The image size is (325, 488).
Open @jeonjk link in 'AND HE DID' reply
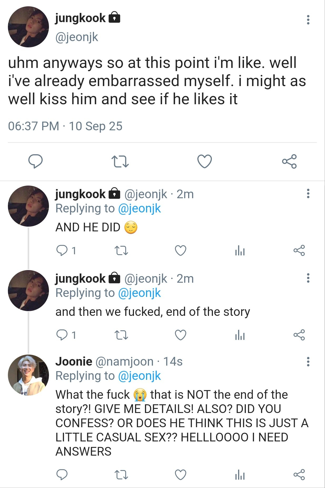(139, 208)
